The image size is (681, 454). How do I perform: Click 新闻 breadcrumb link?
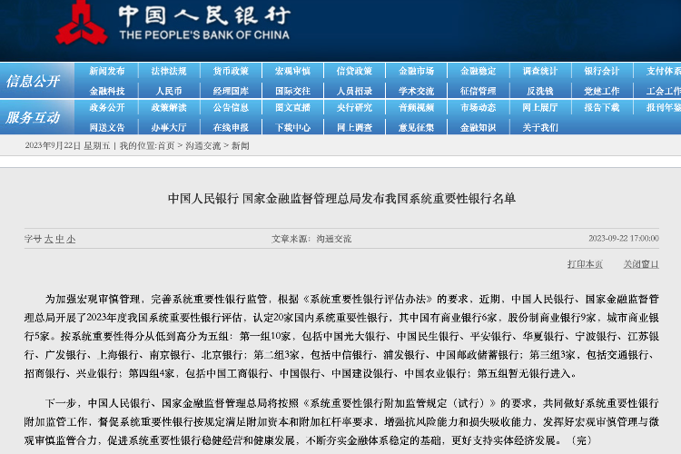241,146
